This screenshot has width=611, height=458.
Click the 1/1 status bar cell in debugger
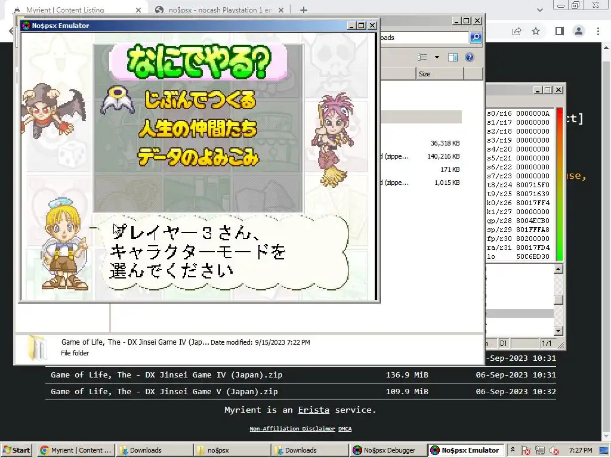547,343
